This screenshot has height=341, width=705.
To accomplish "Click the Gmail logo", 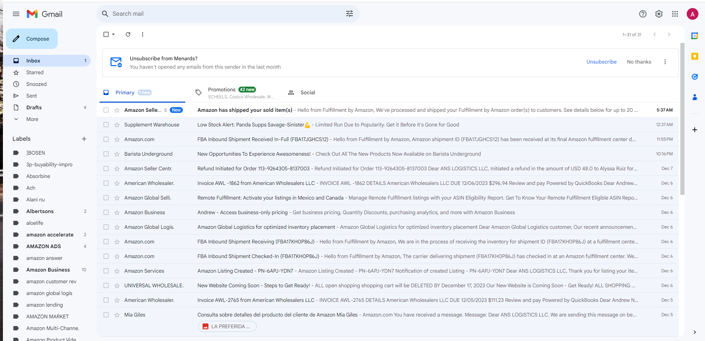I will click(45, 14).
